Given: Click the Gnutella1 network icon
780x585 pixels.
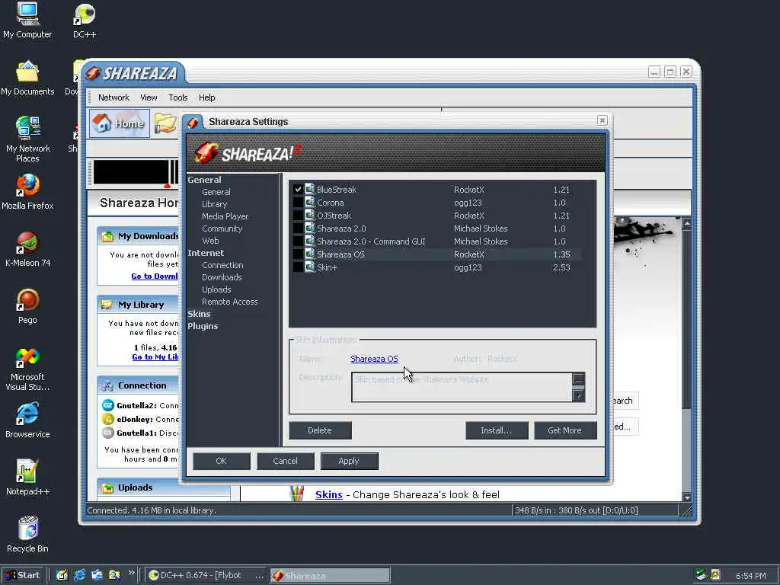Looking at the screenshot, I should 108,433.
